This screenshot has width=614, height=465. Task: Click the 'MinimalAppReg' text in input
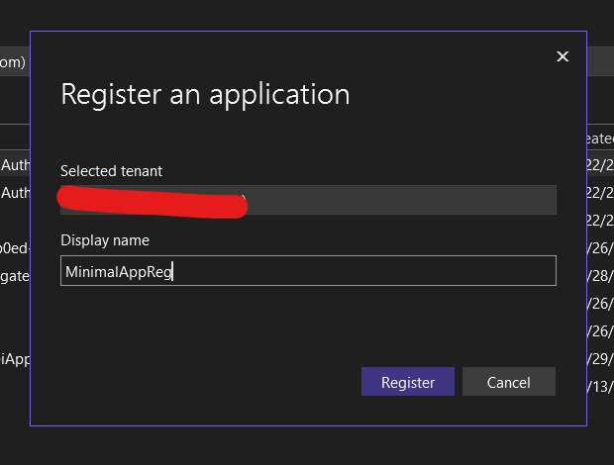point(118,271)
